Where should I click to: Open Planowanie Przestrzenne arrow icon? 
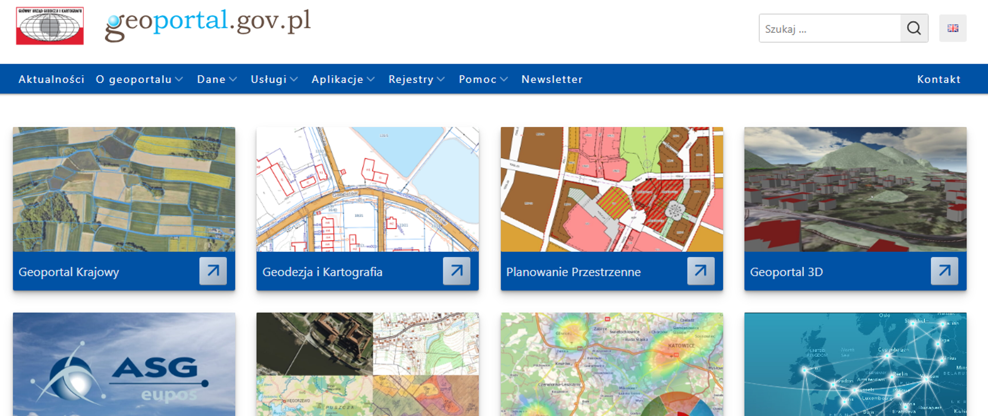click(x=701, y=271)
